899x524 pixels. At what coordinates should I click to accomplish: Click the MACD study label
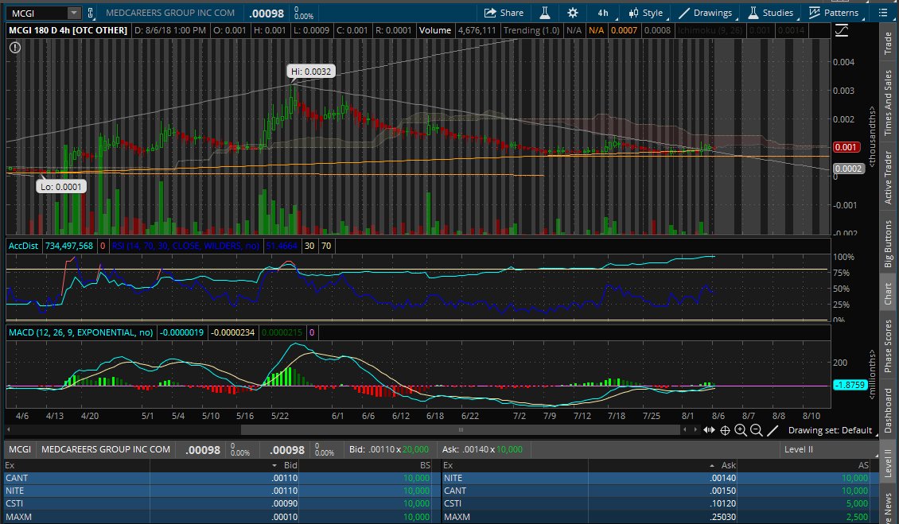pyautogui.click(x=81, y=332)
